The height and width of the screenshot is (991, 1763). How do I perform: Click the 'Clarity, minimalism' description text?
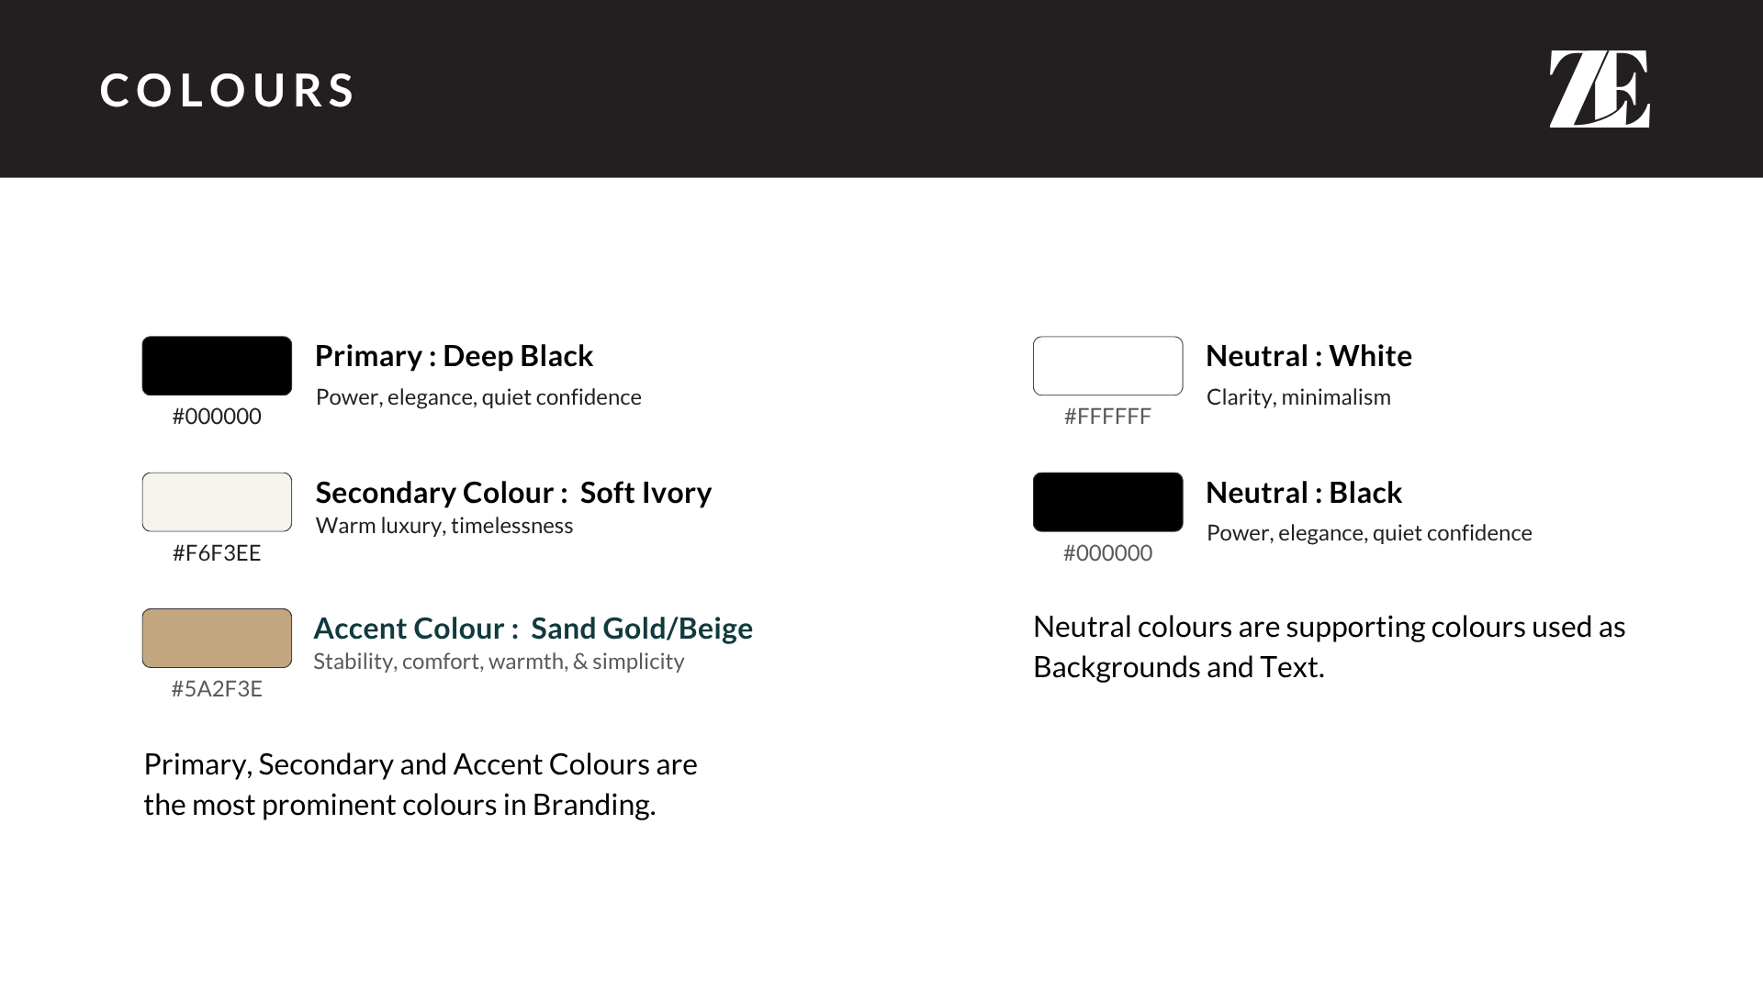(x=1298, y=397)
